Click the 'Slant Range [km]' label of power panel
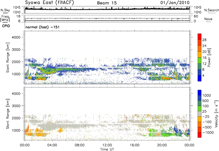The height and width of the screenshot is (151, 219). point(8,58)
